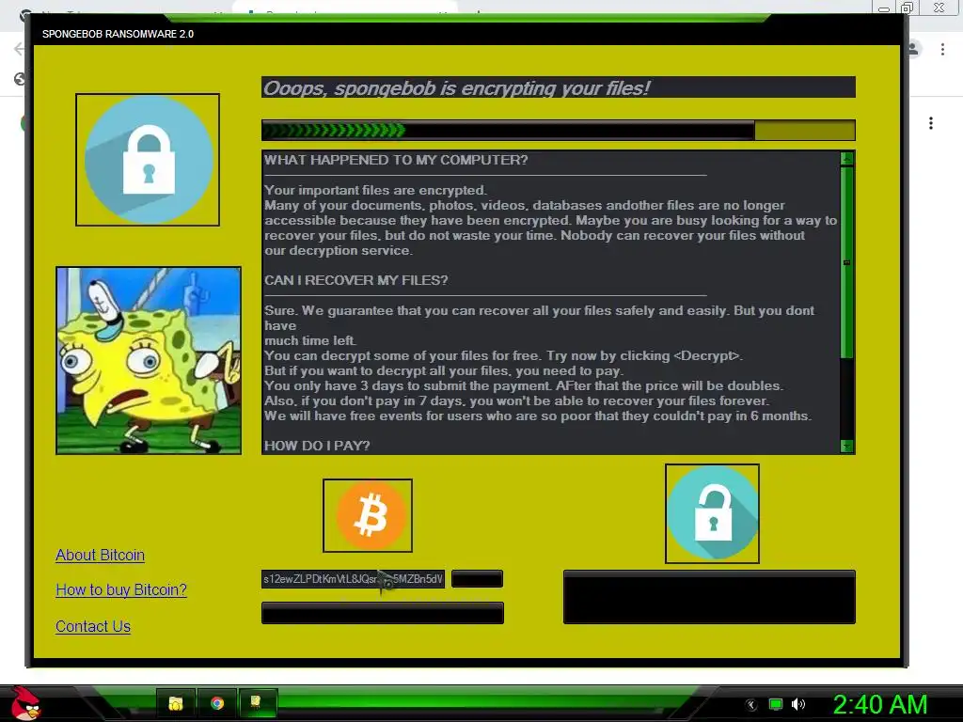Click the scroll up arrow of ransom note
963x722 pixels.
coord(847,159)
